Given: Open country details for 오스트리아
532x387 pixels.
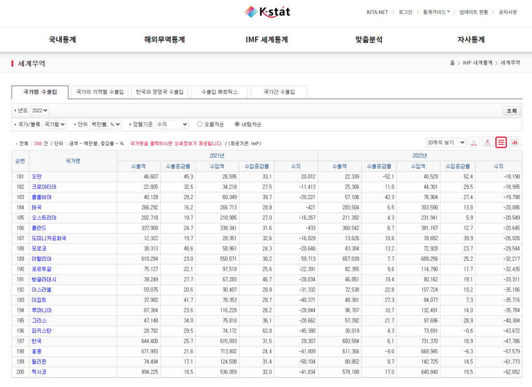Looking at the screenshot, I should tap(44, 218).
